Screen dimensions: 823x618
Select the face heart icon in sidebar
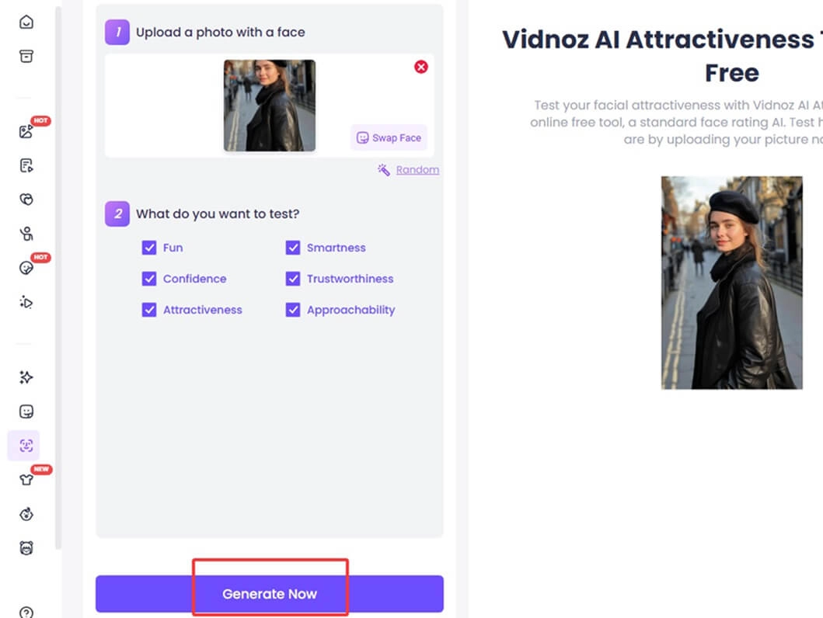(x=26, y=200)
